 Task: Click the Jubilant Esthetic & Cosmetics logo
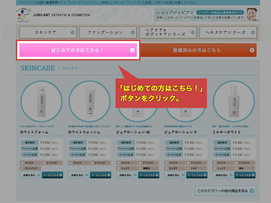click(54, 15)
